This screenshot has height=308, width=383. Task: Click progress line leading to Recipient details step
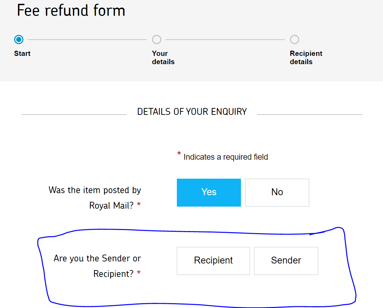click(x=225, y=40)
